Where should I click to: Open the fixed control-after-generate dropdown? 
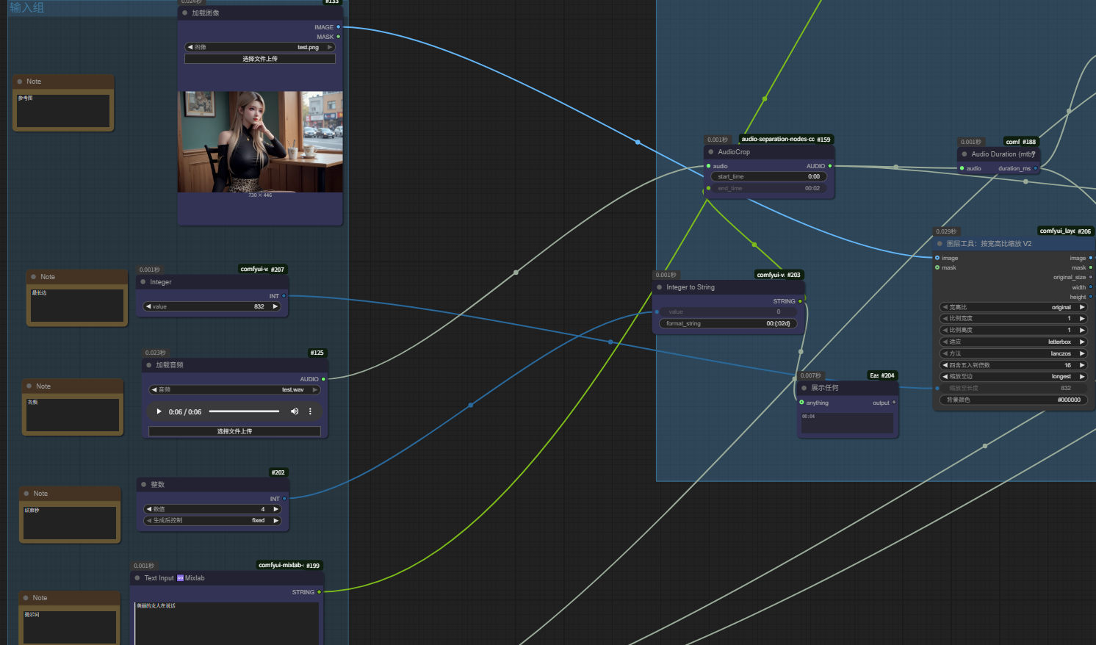(212, 520)
